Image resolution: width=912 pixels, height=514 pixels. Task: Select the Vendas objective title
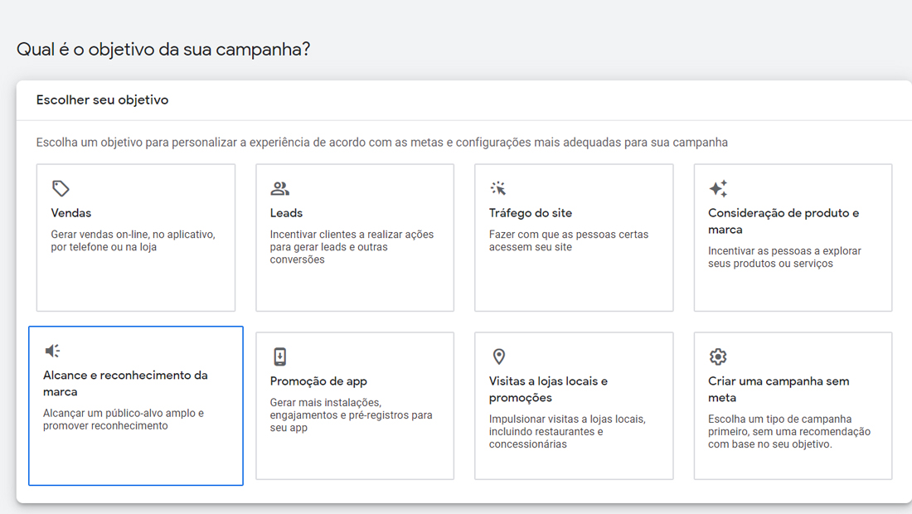pyautogui.click(x=71, y=213)
